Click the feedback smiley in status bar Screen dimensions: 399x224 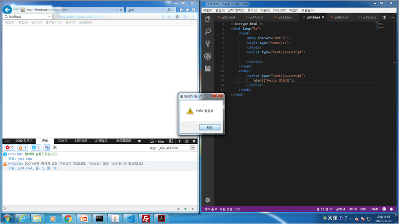(x=384, y=209)
